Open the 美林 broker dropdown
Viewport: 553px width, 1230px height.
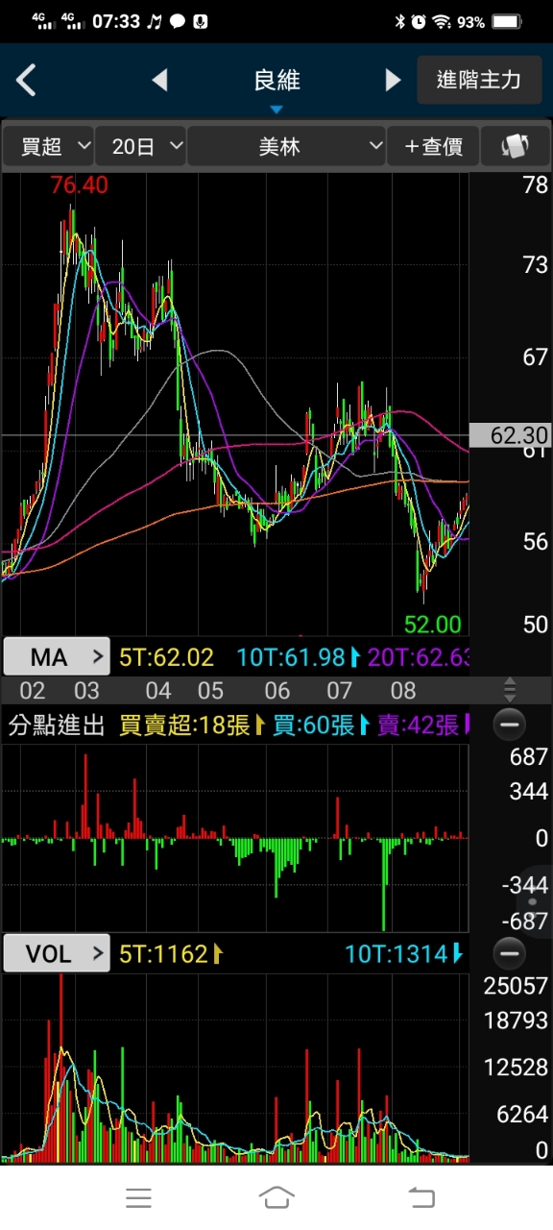coord(286,146)
